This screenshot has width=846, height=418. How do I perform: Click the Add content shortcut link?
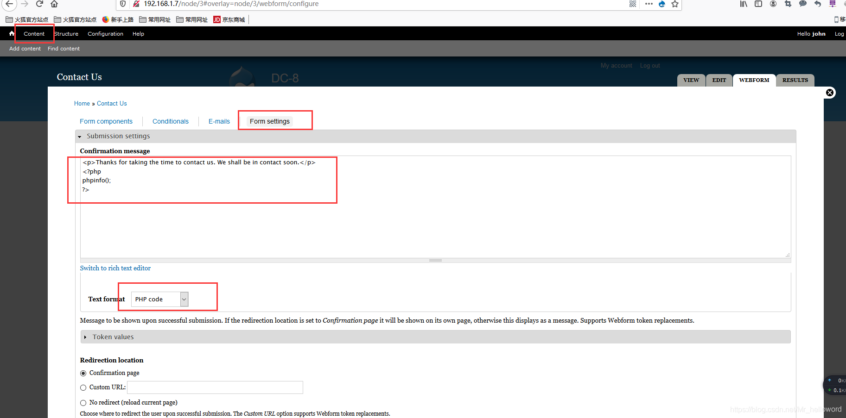click(x=25, y=49)
